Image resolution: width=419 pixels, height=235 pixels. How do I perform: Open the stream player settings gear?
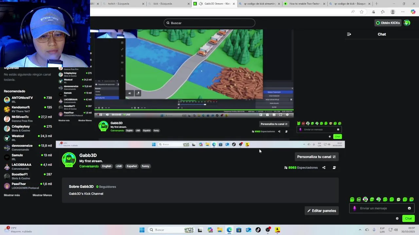click(x=287, y=115)
